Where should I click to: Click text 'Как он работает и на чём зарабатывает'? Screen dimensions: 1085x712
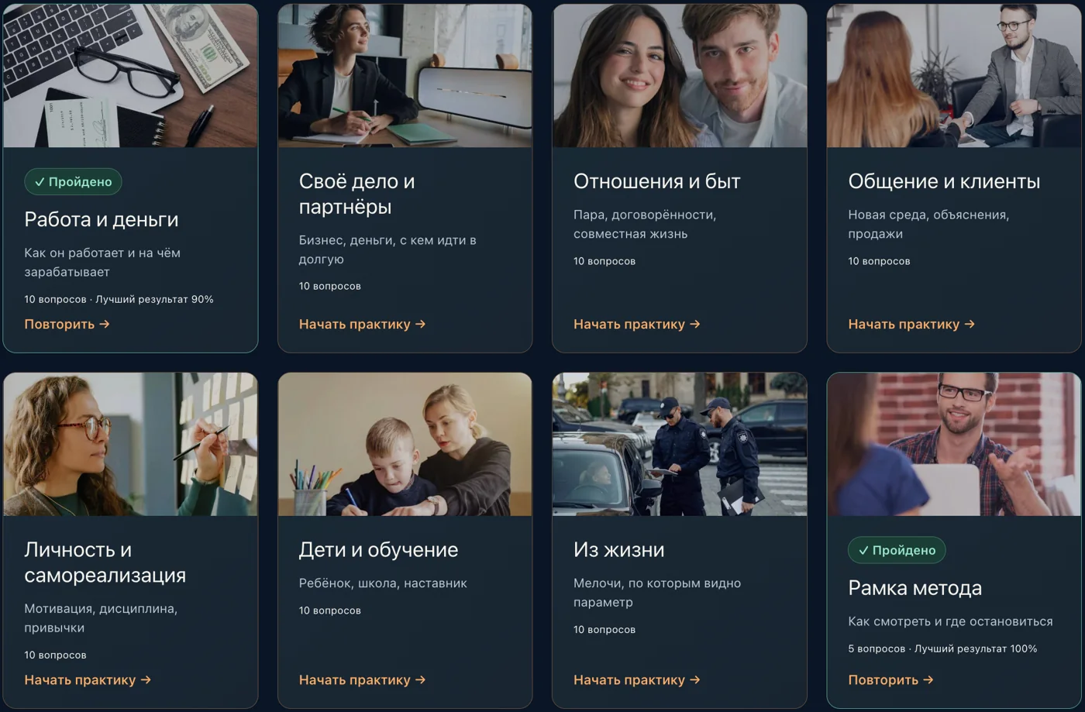click(102, 263)
